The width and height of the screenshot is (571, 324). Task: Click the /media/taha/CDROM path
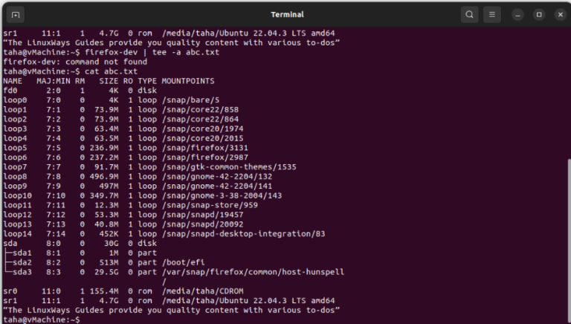pos(202,291)
